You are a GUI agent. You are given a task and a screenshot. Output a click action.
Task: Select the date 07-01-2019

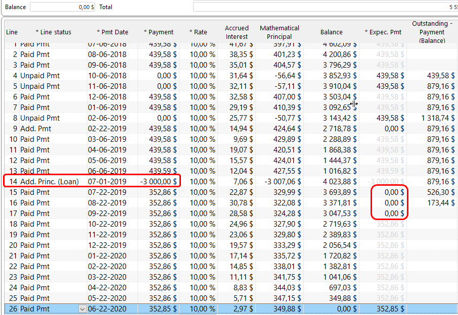pyautogui.click(x=107, y=182)
